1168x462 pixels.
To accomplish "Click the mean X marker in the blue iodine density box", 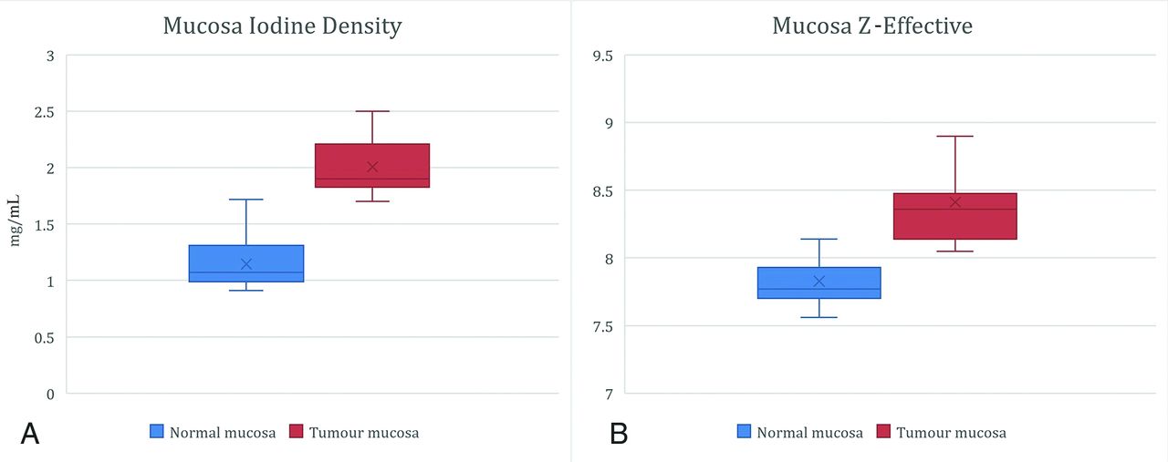I will pyautogui.click(x=246, y=264).
